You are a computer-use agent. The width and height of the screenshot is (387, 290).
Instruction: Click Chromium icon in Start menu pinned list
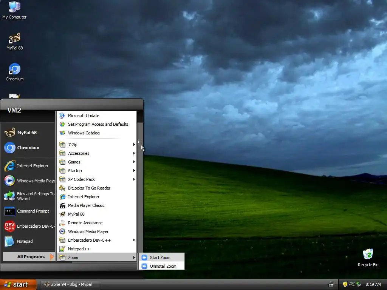(x=9, y=148)
